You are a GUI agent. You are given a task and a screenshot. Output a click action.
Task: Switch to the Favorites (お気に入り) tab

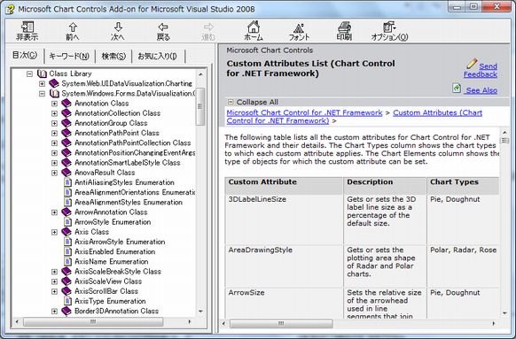tap(157, 56)
